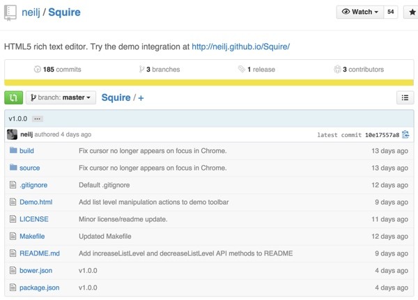Screen dimensions: 418x300
Task: Open the bower.json file
Action: [36, 271]
